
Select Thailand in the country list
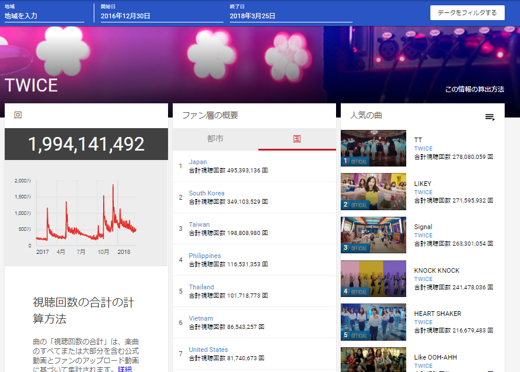202,287
